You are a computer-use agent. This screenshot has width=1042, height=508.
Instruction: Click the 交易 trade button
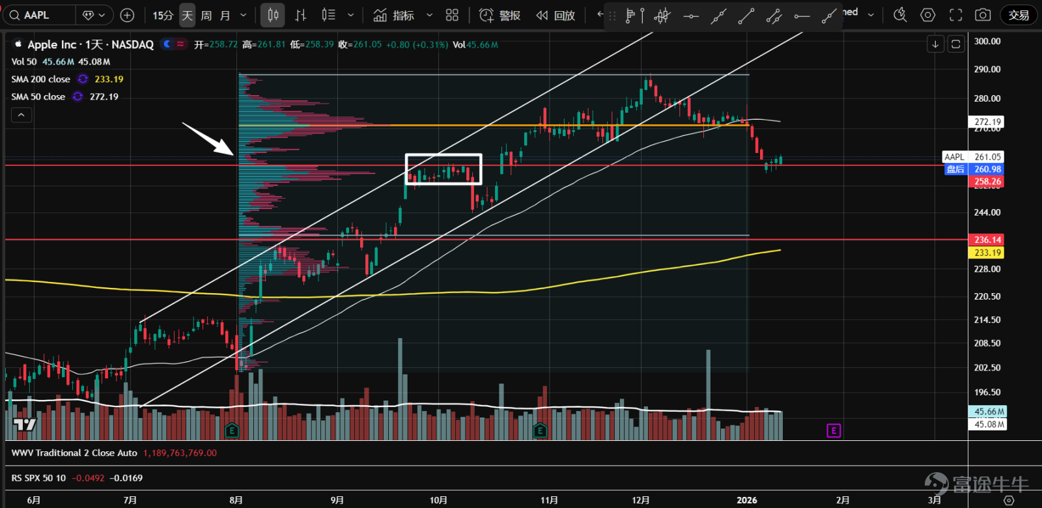click(1019, 15)
